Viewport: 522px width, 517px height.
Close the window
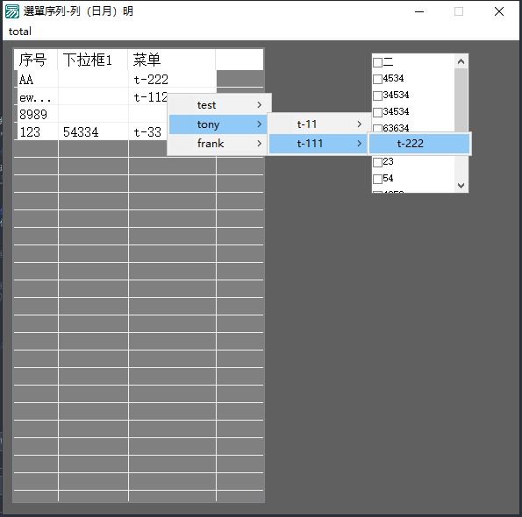(x=498, y=11)
